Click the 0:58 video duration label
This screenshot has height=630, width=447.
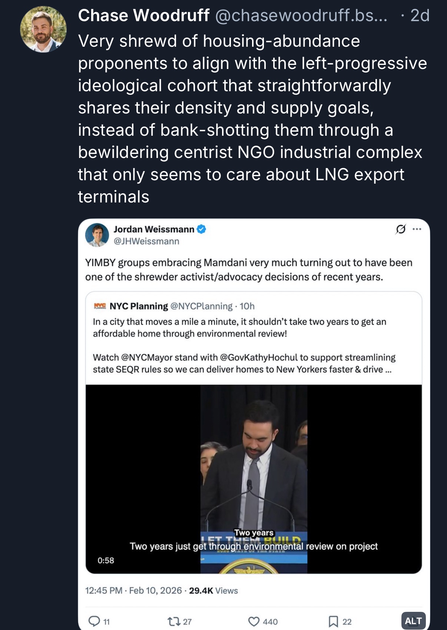click(x=106, y=560)
